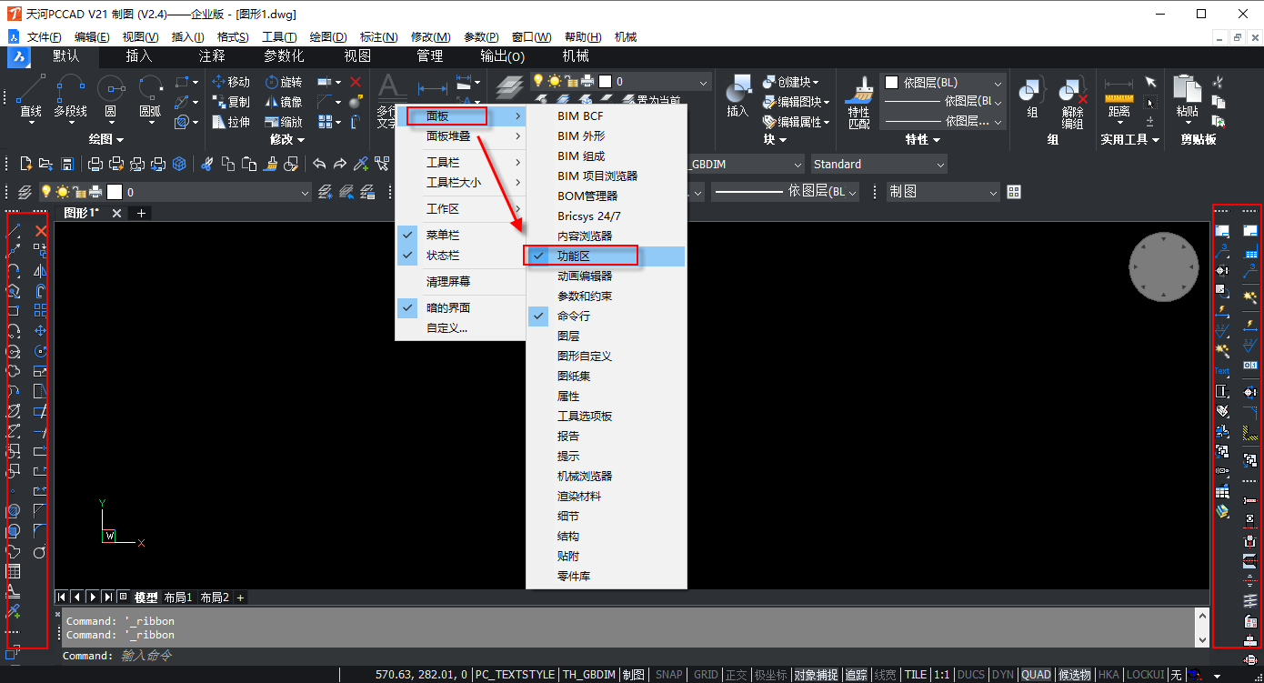The image size is (1264, 683).
Task: Uncheck 暗的界面 (Dark interface) item
Action: [459, 307]
